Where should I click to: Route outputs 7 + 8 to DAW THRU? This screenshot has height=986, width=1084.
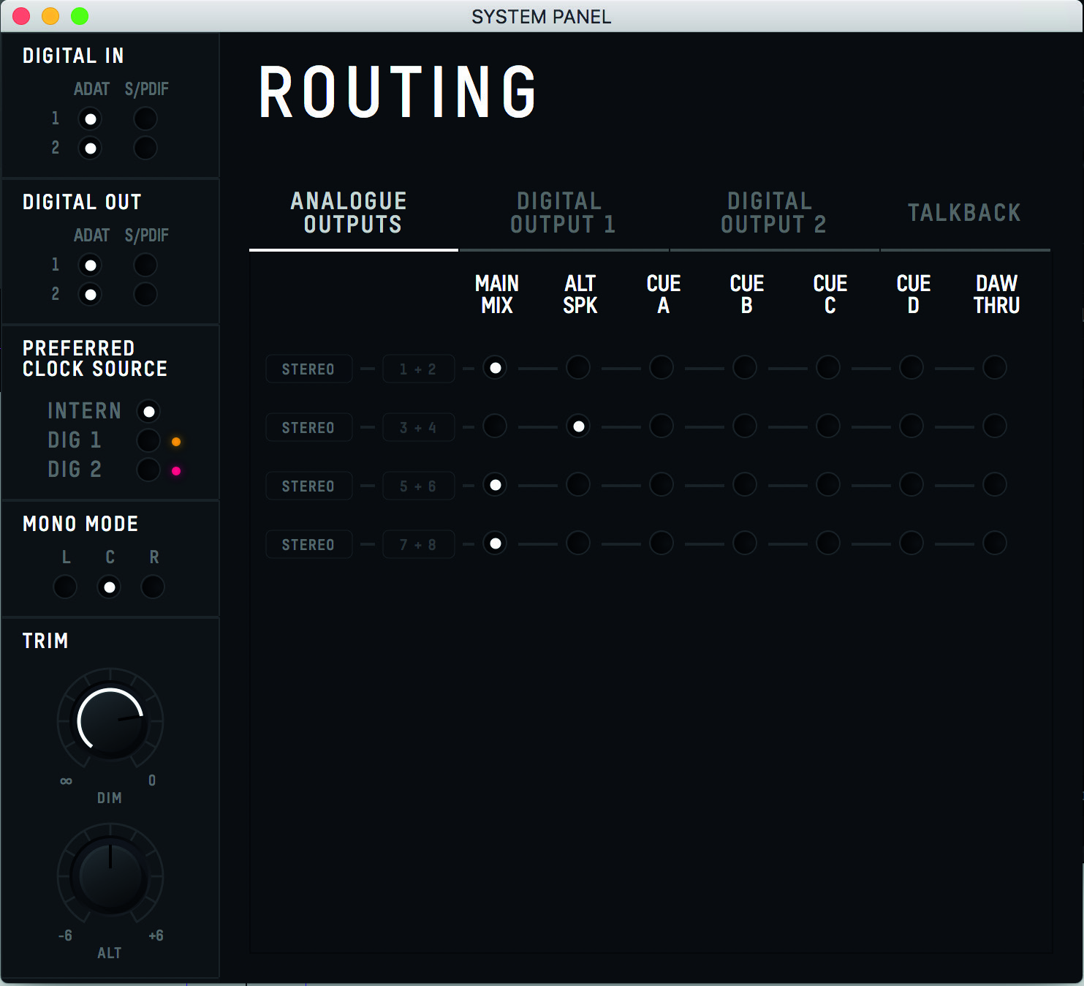[995, 543]
